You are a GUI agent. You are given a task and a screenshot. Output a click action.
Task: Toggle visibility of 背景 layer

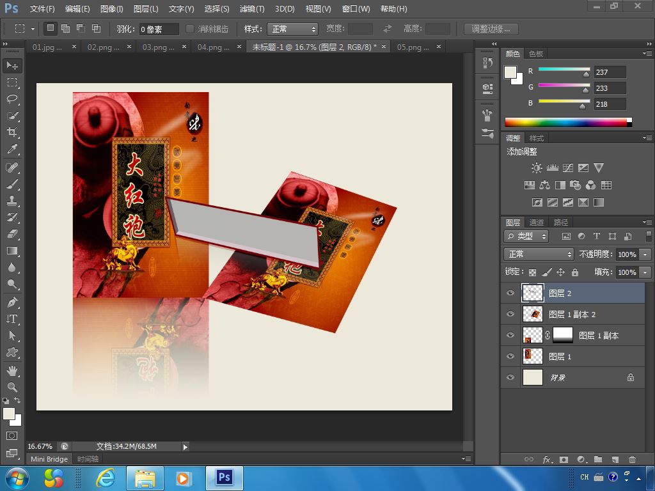(x=510, y=378)
